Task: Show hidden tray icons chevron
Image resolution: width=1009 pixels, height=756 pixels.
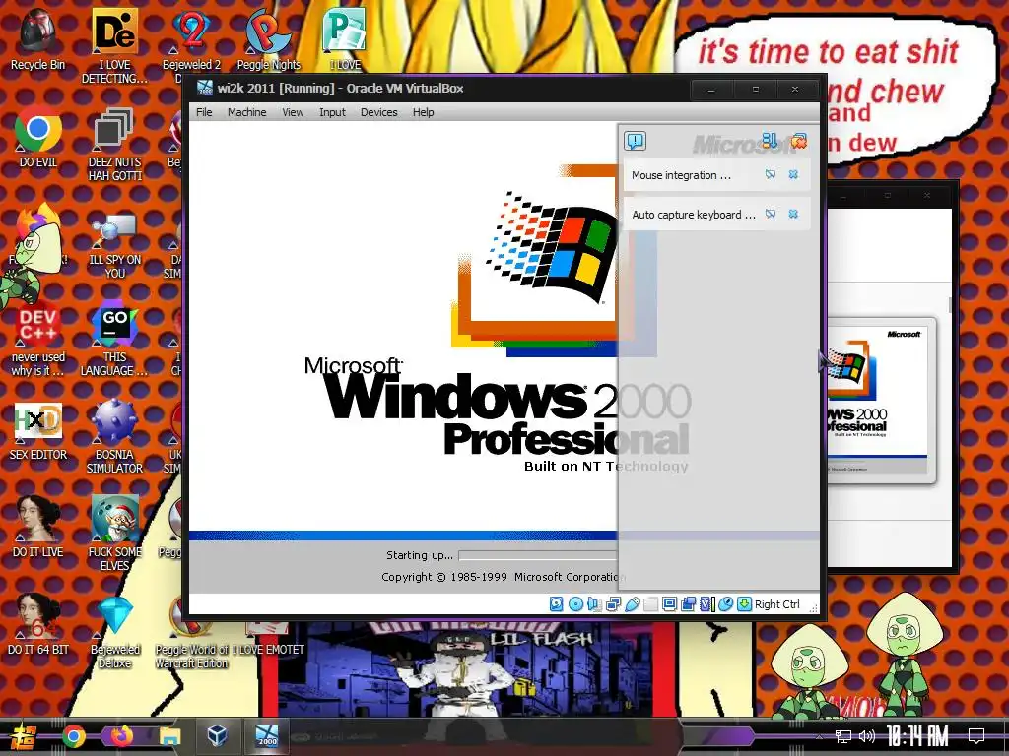Action: point(819,736)
